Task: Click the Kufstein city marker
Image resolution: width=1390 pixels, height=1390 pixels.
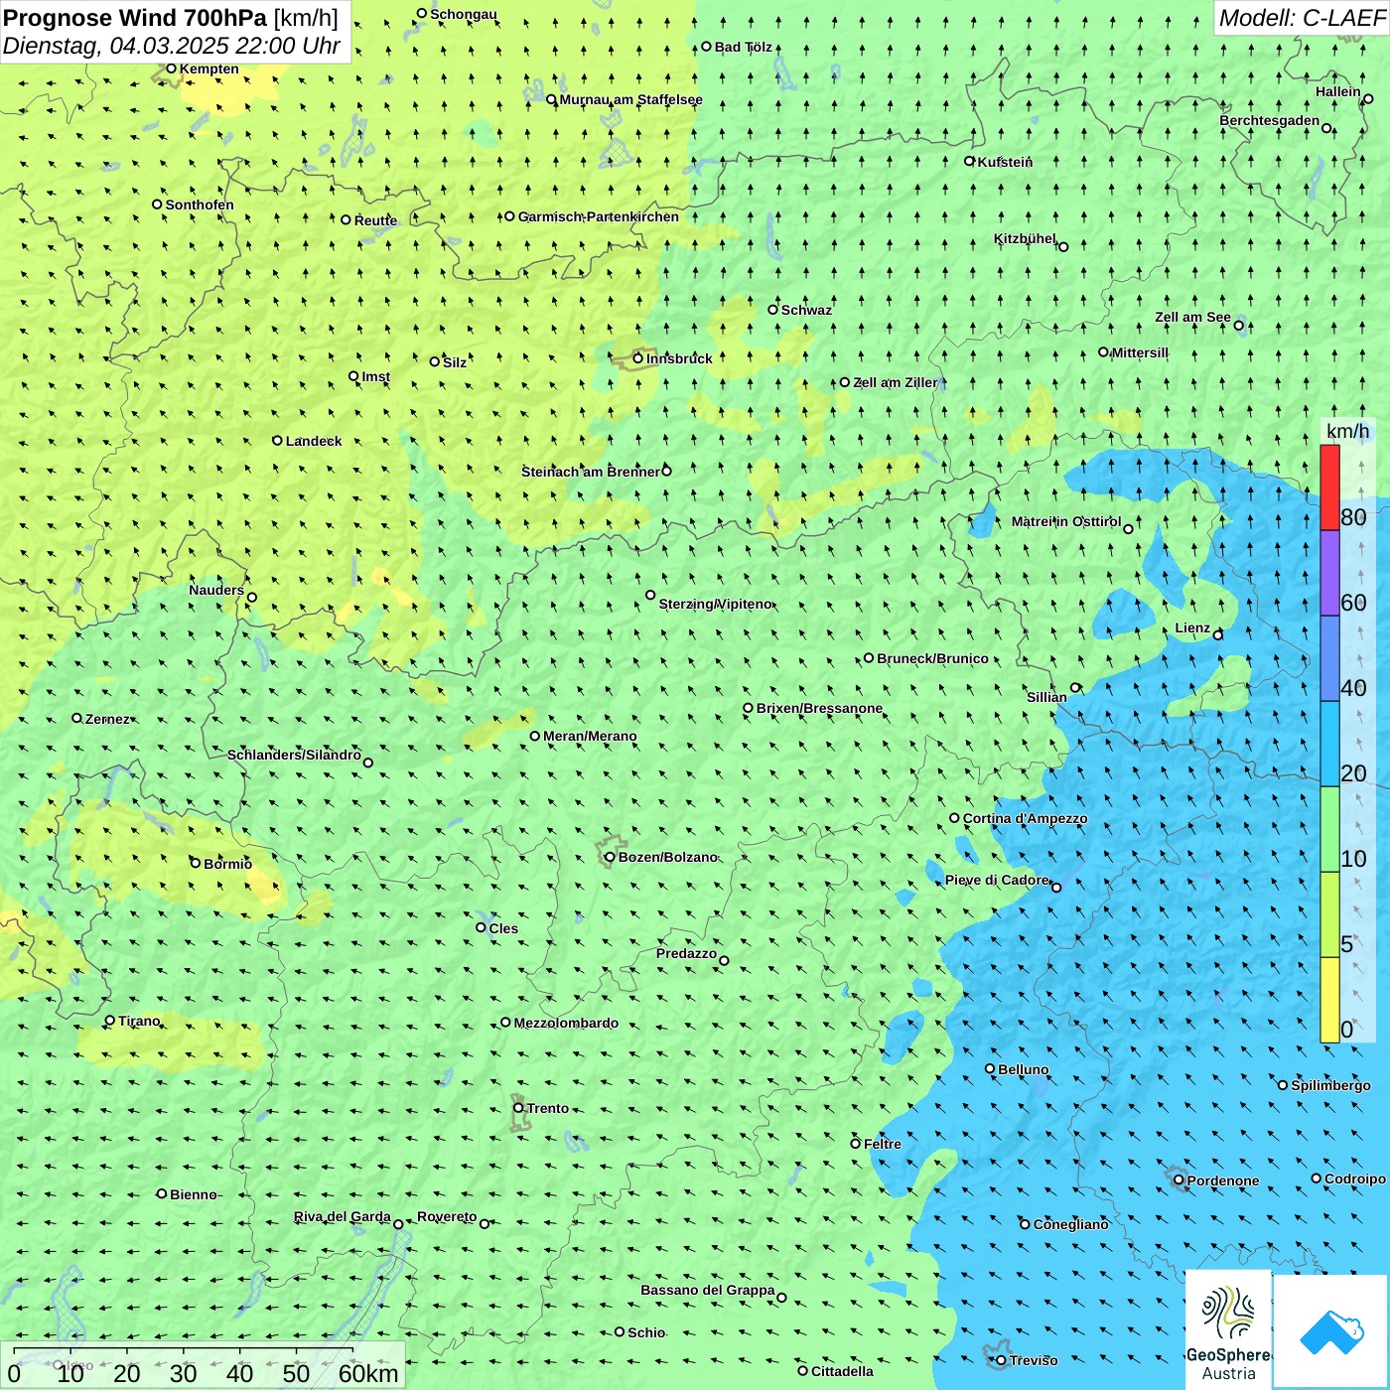Action: tap(970, 161)
